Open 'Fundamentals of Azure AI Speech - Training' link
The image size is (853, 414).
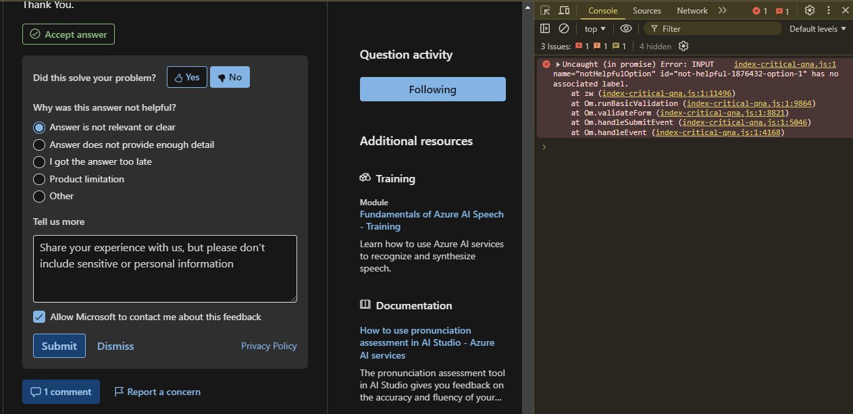[432, 220]
